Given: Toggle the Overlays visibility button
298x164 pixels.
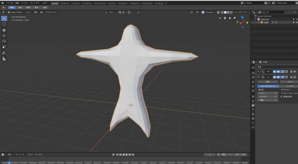Looking at the screenshot, I should click(x=203, y=12).
